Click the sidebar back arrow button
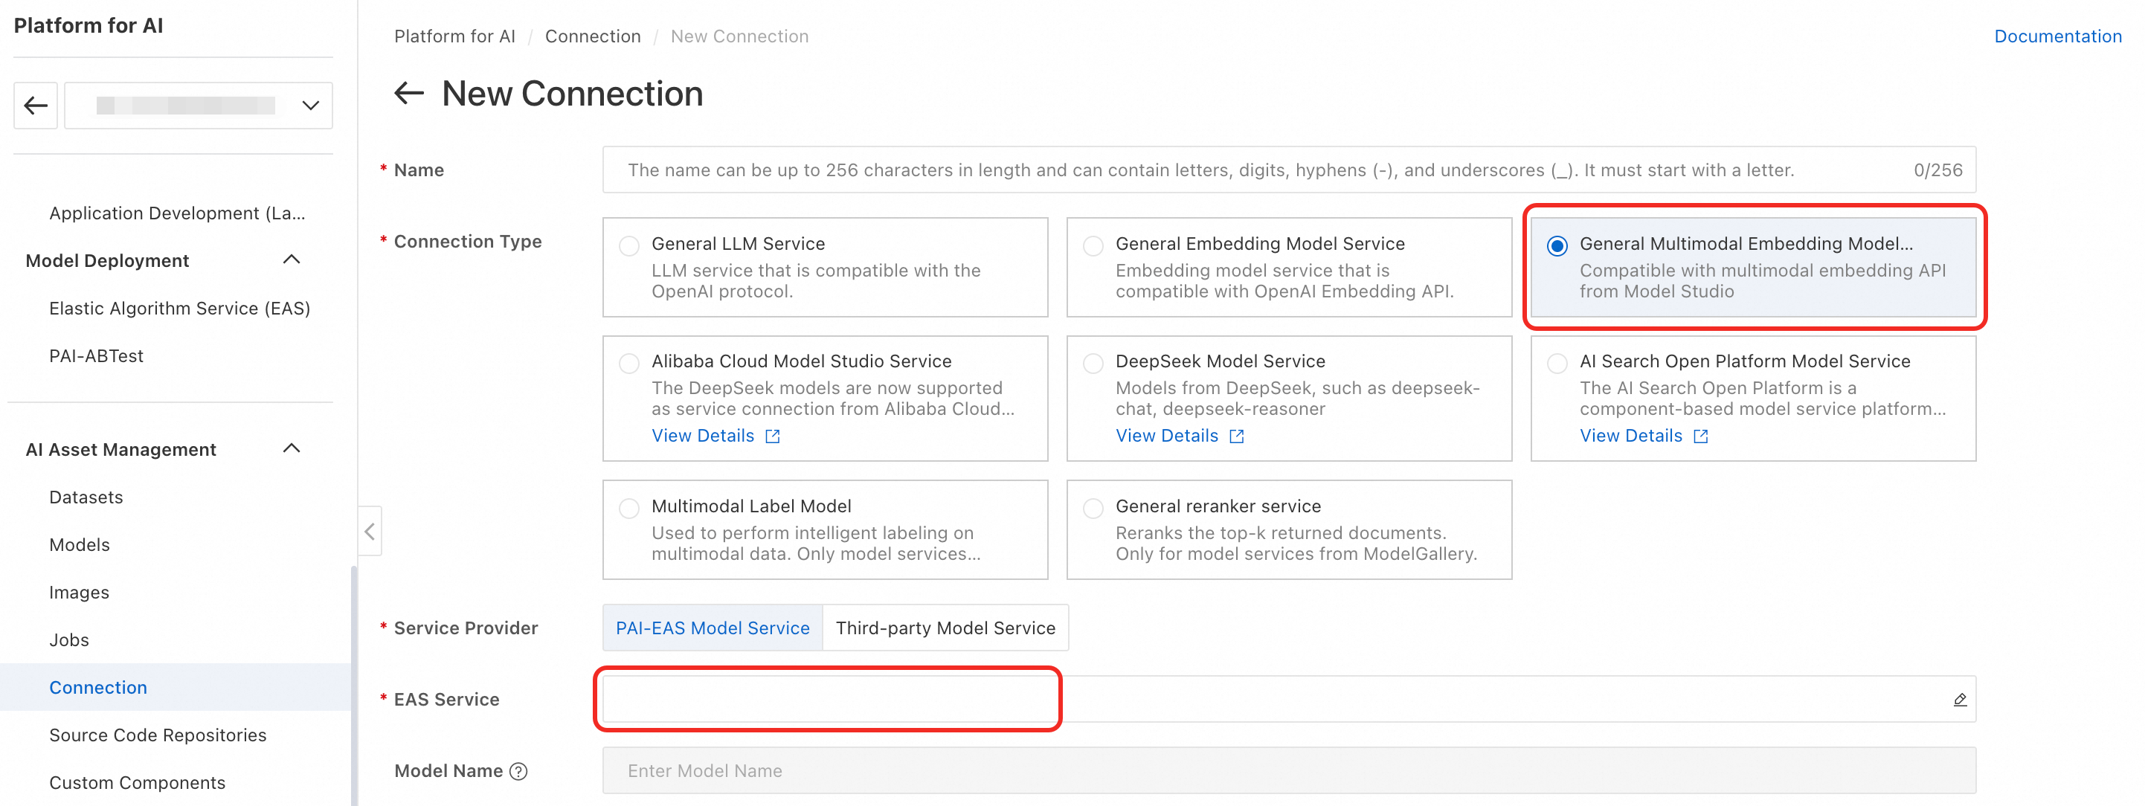Viewport: 2145px width, 806px height. point(36,106)
